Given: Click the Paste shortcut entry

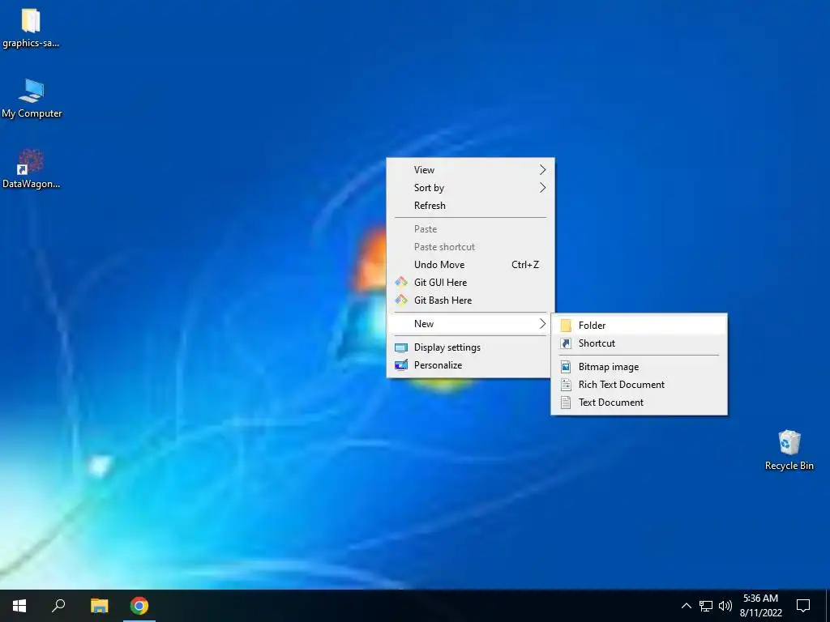Looking at the screenshot, I should pyautogui.click(x=471, y=247).
